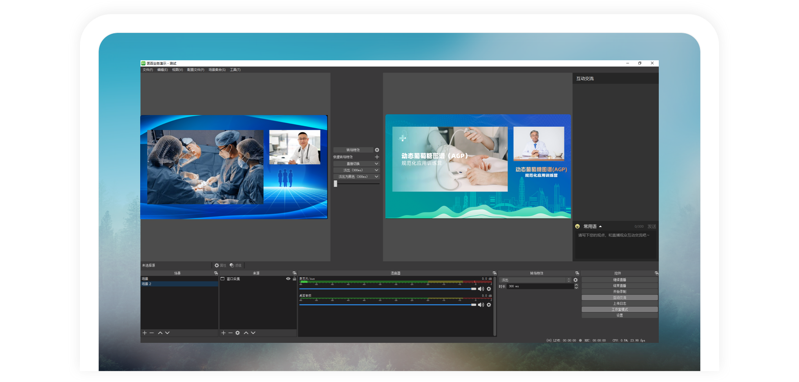Add a quick transition with the plus icon
This screenshot has height=382, width=799.
pyautogui.click(x=377, y=157)
